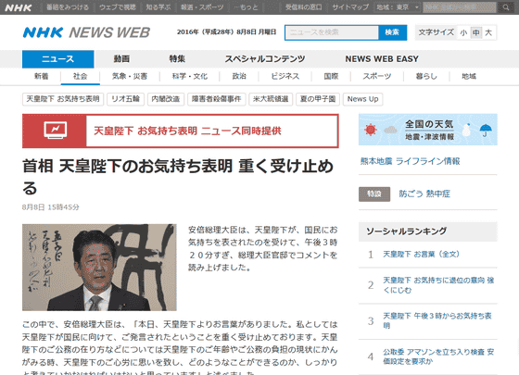Open the NHK NEWS WEB logo homepage
This screenshot has width=519, height=375.
(x=86, y=32)
